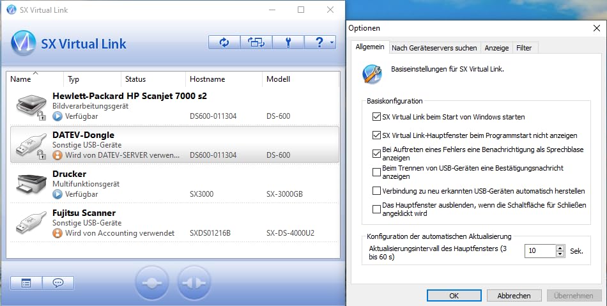This screenshot has height=306, width=607.
Task: Click the connect device round button
Action: pos(151,282)
